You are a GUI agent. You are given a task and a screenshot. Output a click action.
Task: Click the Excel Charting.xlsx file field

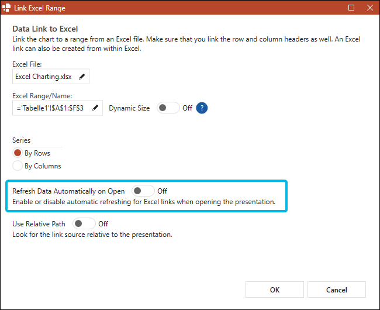point(51,77)
